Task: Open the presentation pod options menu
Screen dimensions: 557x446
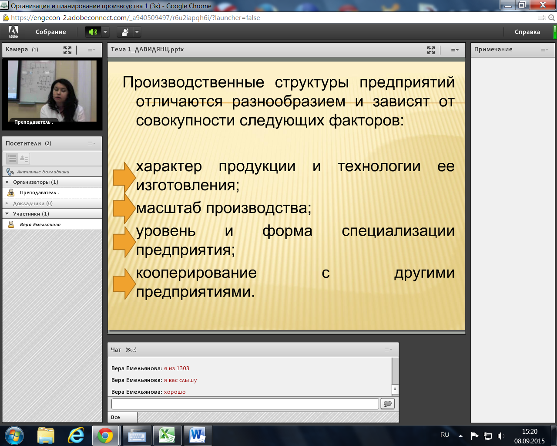Action: click(455, 50)
